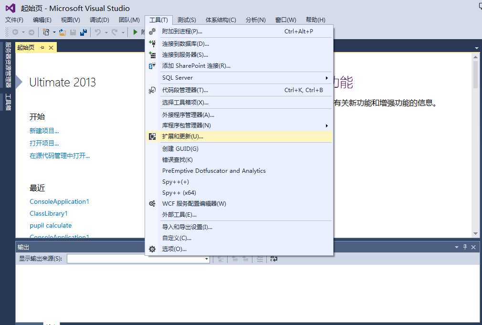Viewport: 482px width, 325px height.
Task: Click the Open File toolbar icon
Action: (x=63, y=32)
